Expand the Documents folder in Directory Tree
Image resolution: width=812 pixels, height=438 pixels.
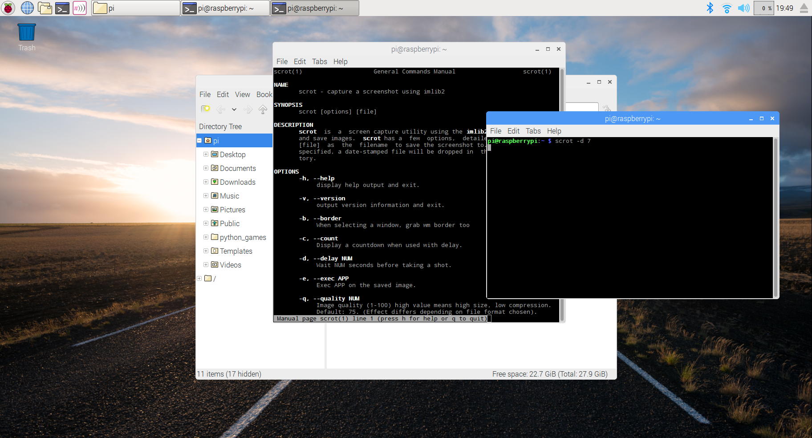pyautogui.click(x=206, y=168)
